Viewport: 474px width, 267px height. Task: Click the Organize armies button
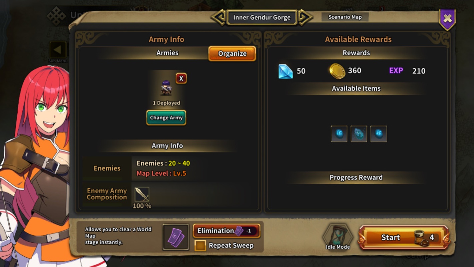[x=232, y=53]
